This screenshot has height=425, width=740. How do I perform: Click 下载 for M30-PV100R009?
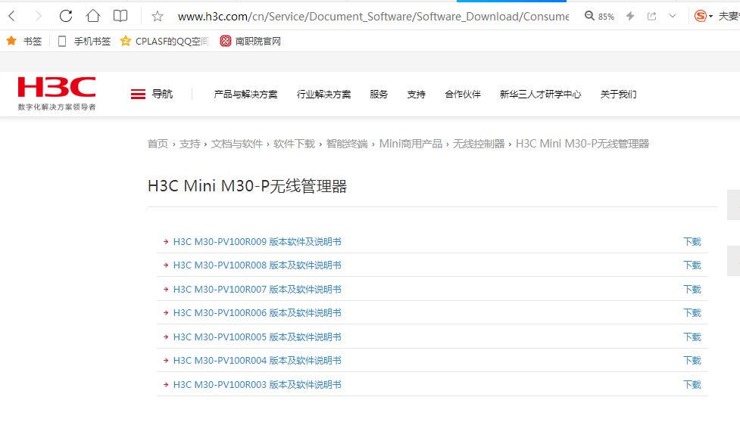[692, 242]
